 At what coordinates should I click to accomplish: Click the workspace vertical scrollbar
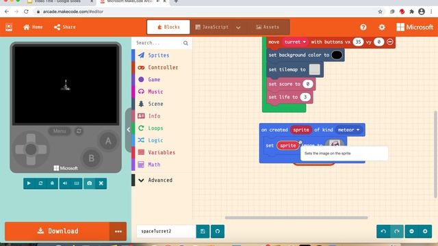435,154
